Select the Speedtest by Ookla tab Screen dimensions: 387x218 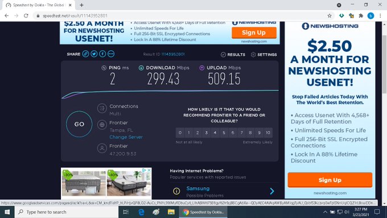pos(38,5)
